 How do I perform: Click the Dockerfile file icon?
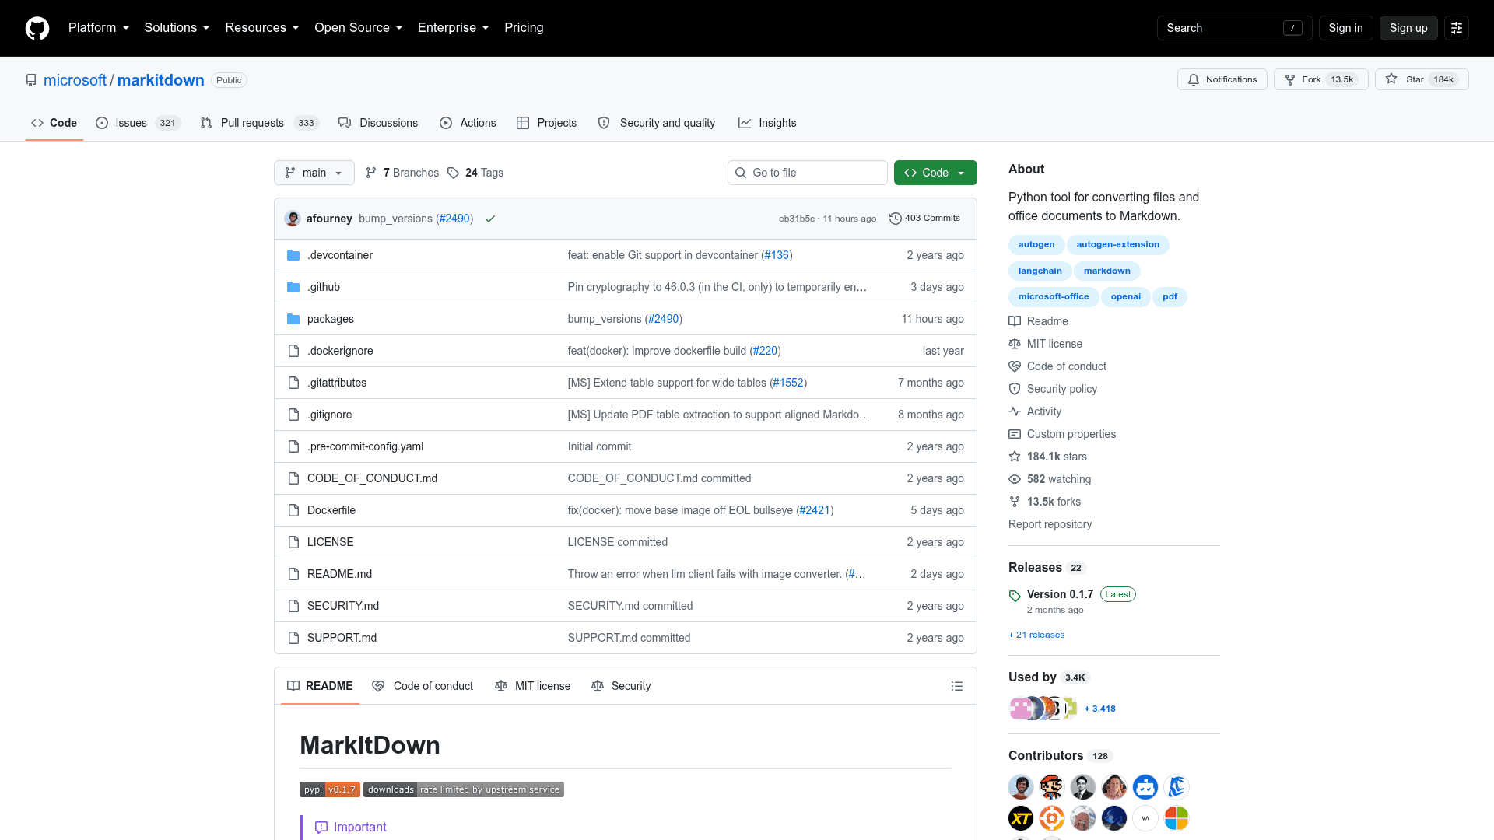coord(293,510)
